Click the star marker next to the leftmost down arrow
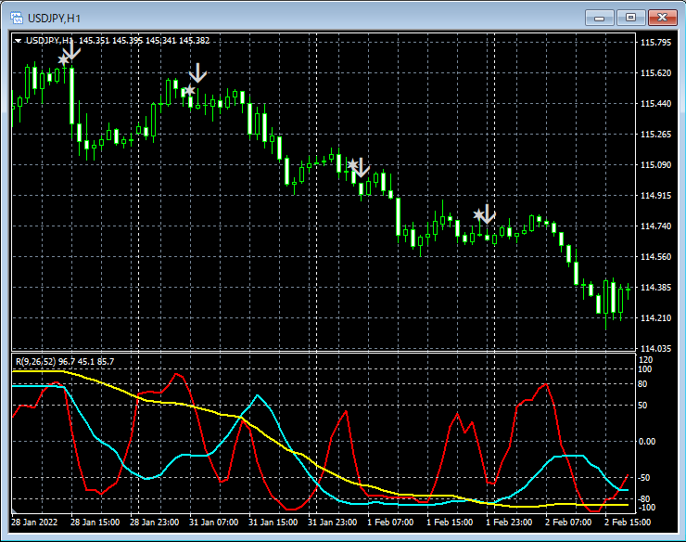The height and width of the screenshot is (542, 686). click(63, 59)
